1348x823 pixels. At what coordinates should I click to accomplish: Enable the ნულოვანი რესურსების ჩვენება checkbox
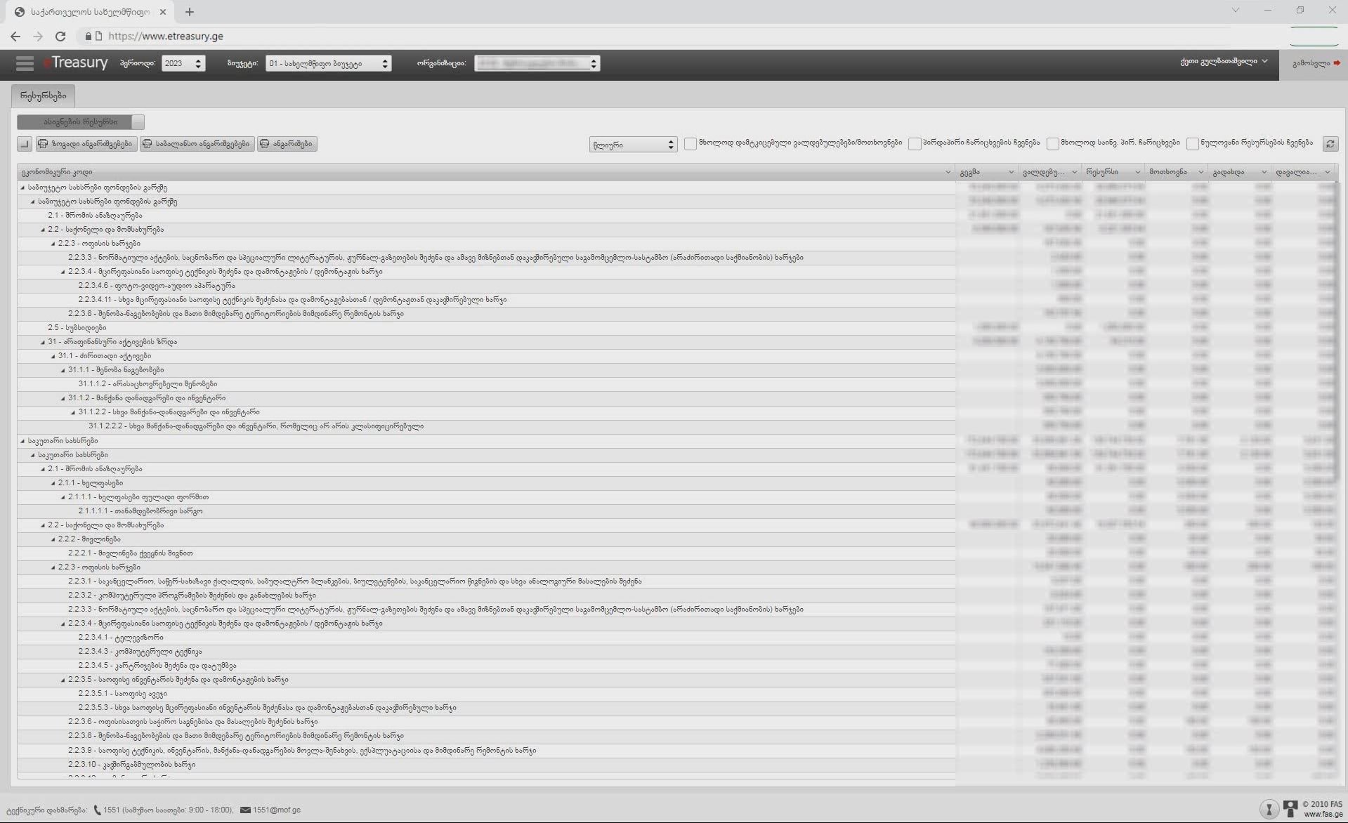pyautogui.click(x=1192, y=144)
